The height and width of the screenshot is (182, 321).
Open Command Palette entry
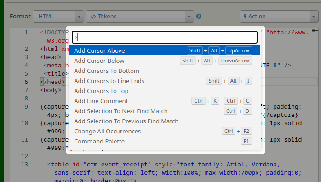click(x=165, y=141)
